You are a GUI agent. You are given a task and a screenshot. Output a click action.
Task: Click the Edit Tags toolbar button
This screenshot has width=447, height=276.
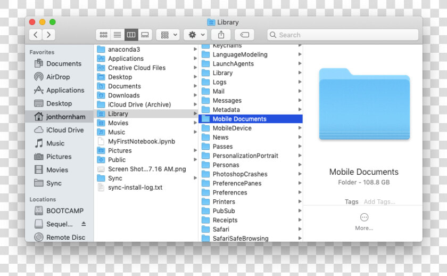click(x=244, y=35)
